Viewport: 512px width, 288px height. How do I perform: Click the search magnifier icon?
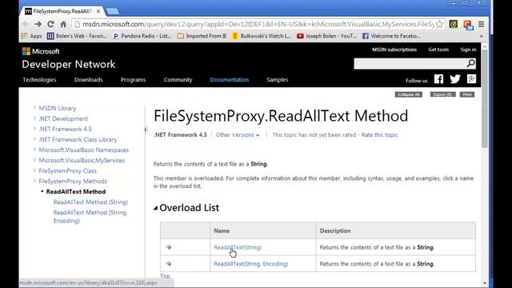[470, 63]
